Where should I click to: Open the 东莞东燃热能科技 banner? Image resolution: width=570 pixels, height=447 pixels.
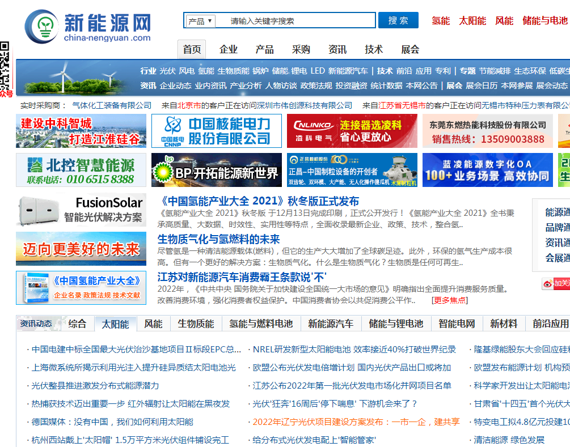coord(488,131)
